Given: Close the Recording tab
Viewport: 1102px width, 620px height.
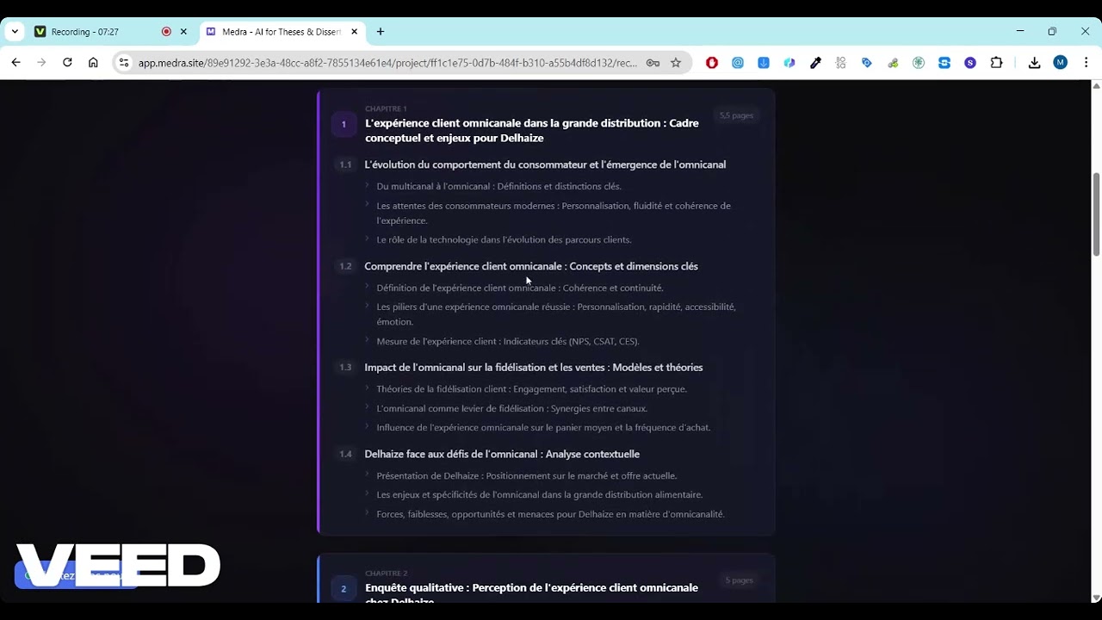Looking at the screenshot, I should pyautogui.click(x=183, y=32).
